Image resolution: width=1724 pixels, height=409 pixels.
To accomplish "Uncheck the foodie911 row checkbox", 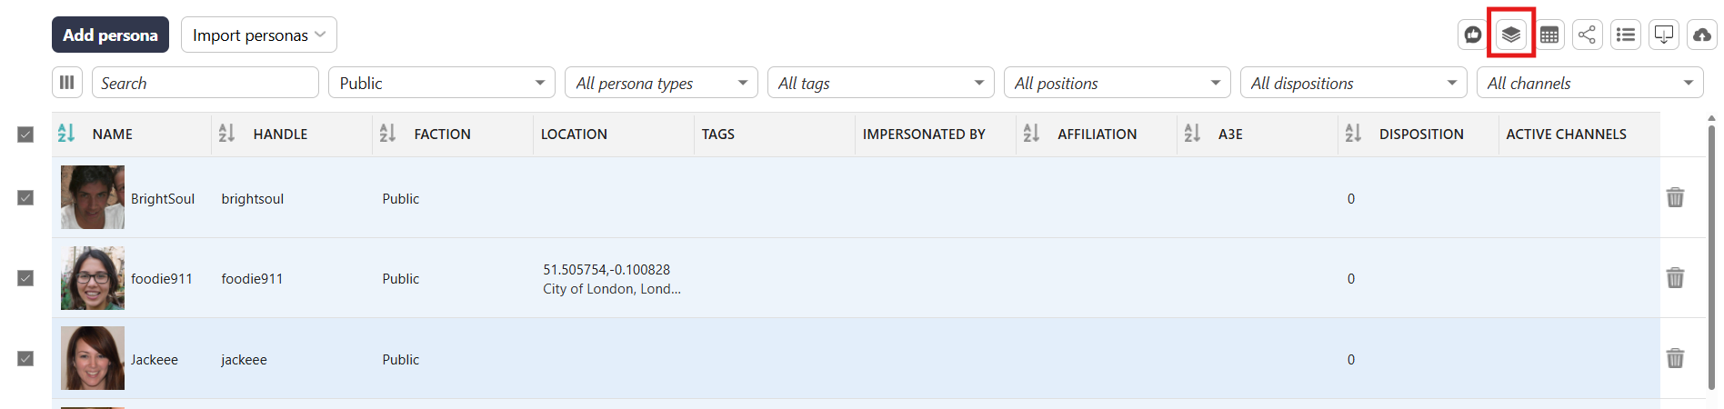I will click(25, 278).
